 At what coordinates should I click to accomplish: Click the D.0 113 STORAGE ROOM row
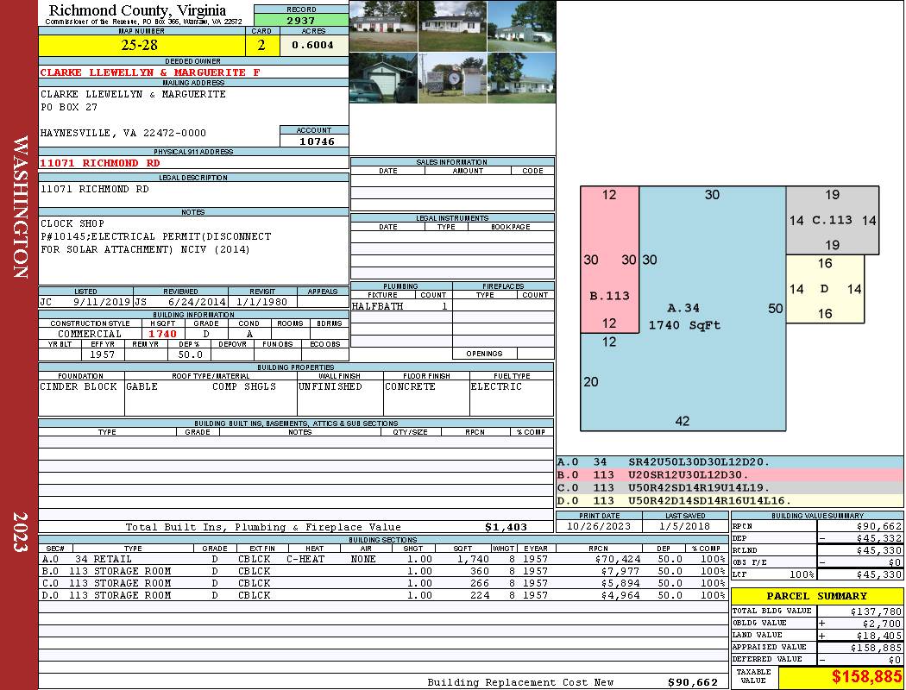click(382, 595)
